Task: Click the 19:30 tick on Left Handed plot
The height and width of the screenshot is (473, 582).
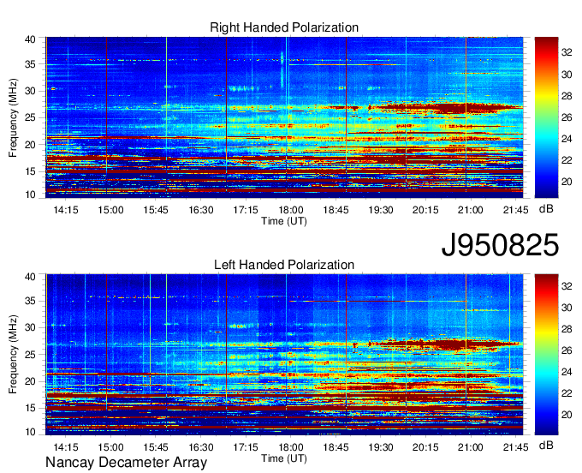Action: tap(381, 447)
